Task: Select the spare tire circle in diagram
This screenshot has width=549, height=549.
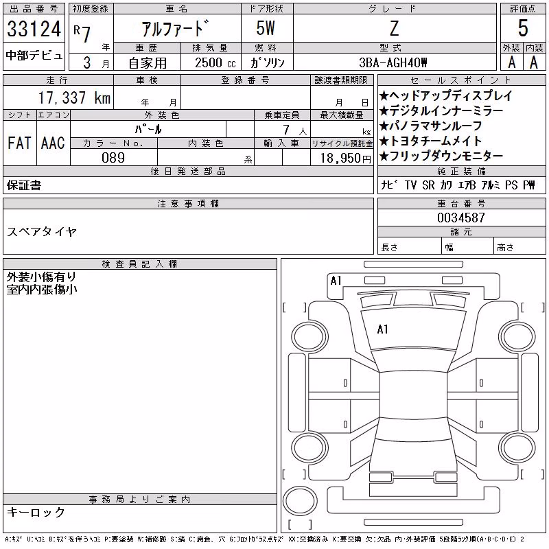Action: click(300, 500)
